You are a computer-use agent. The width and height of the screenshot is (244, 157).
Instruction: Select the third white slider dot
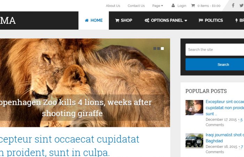[x=162, y=48]
